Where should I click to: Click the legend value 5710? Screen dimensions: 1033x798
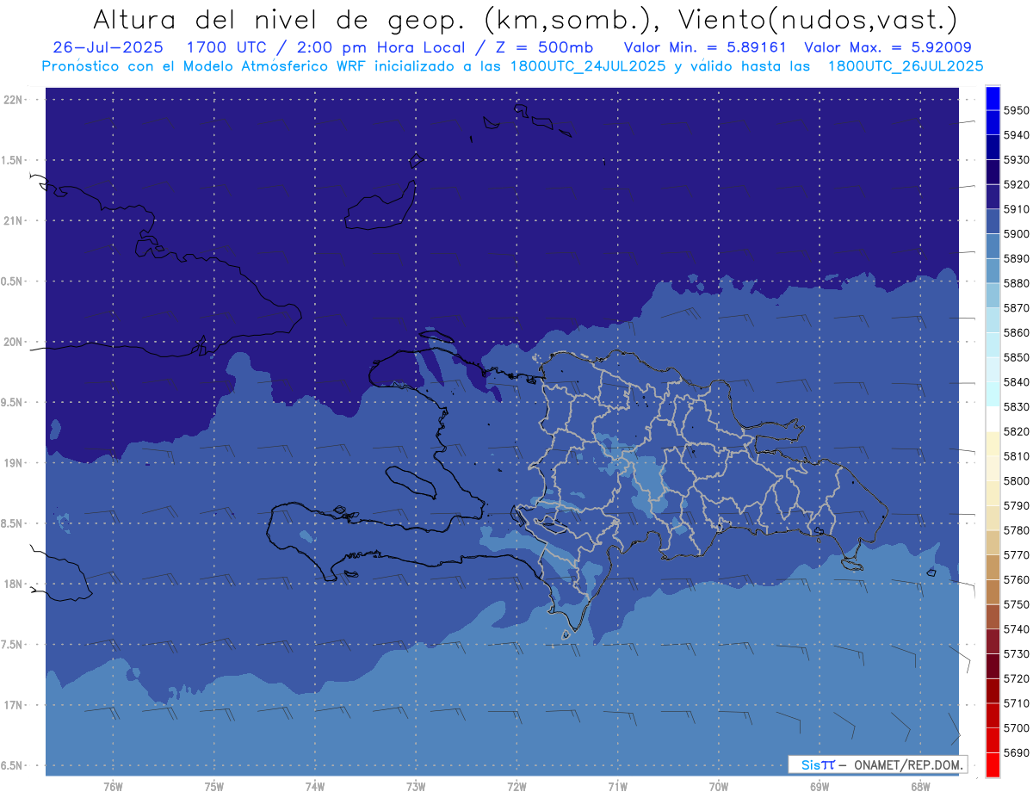[x=1016, y=703]
